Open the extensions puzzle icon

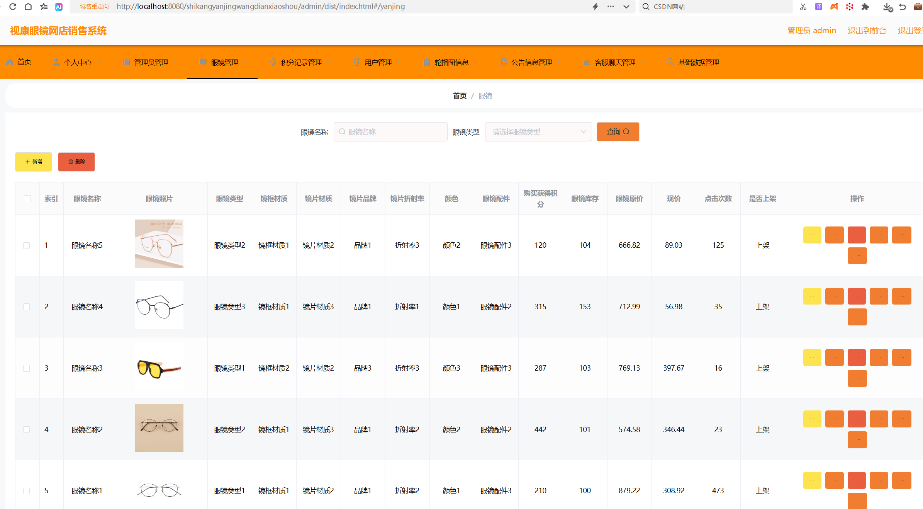865,7
